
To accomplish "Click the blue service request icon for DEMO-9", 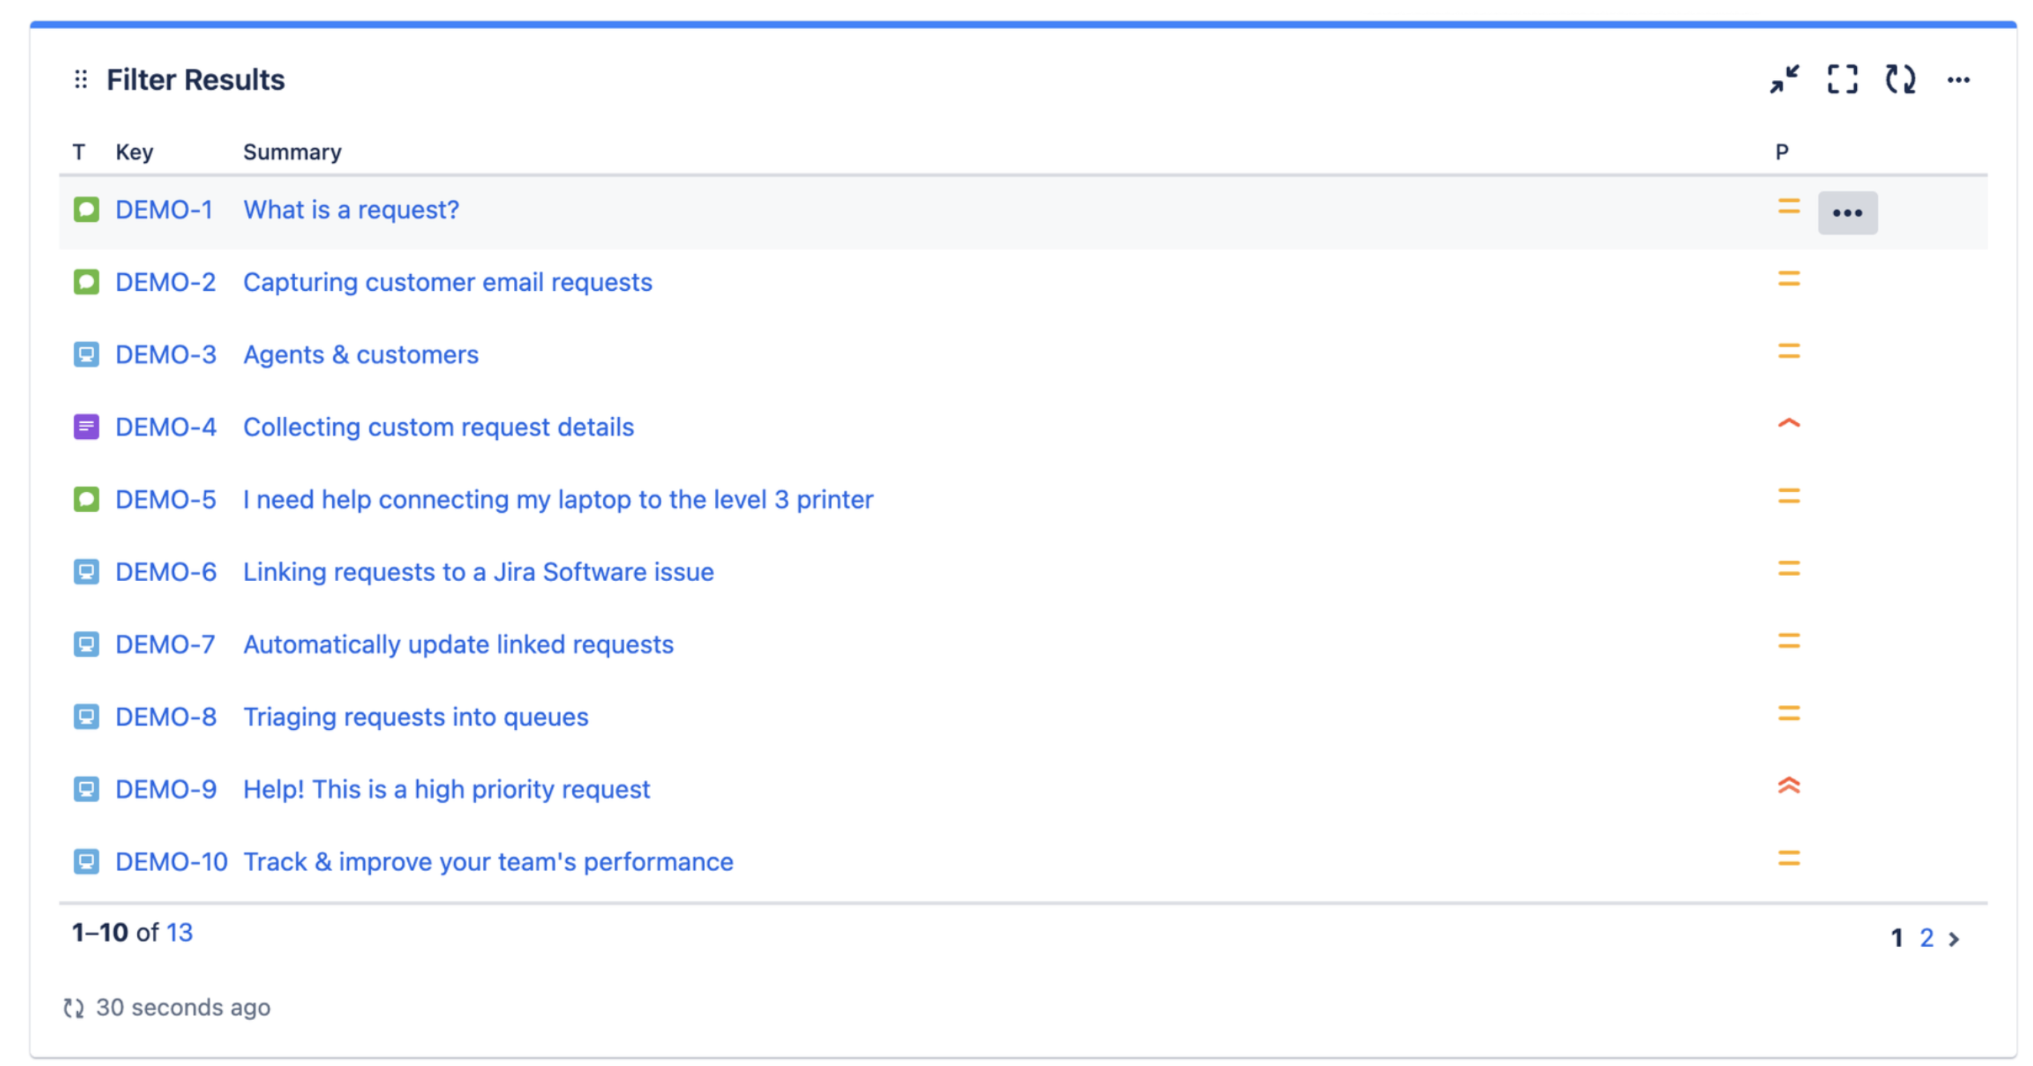I will (86, 789).
